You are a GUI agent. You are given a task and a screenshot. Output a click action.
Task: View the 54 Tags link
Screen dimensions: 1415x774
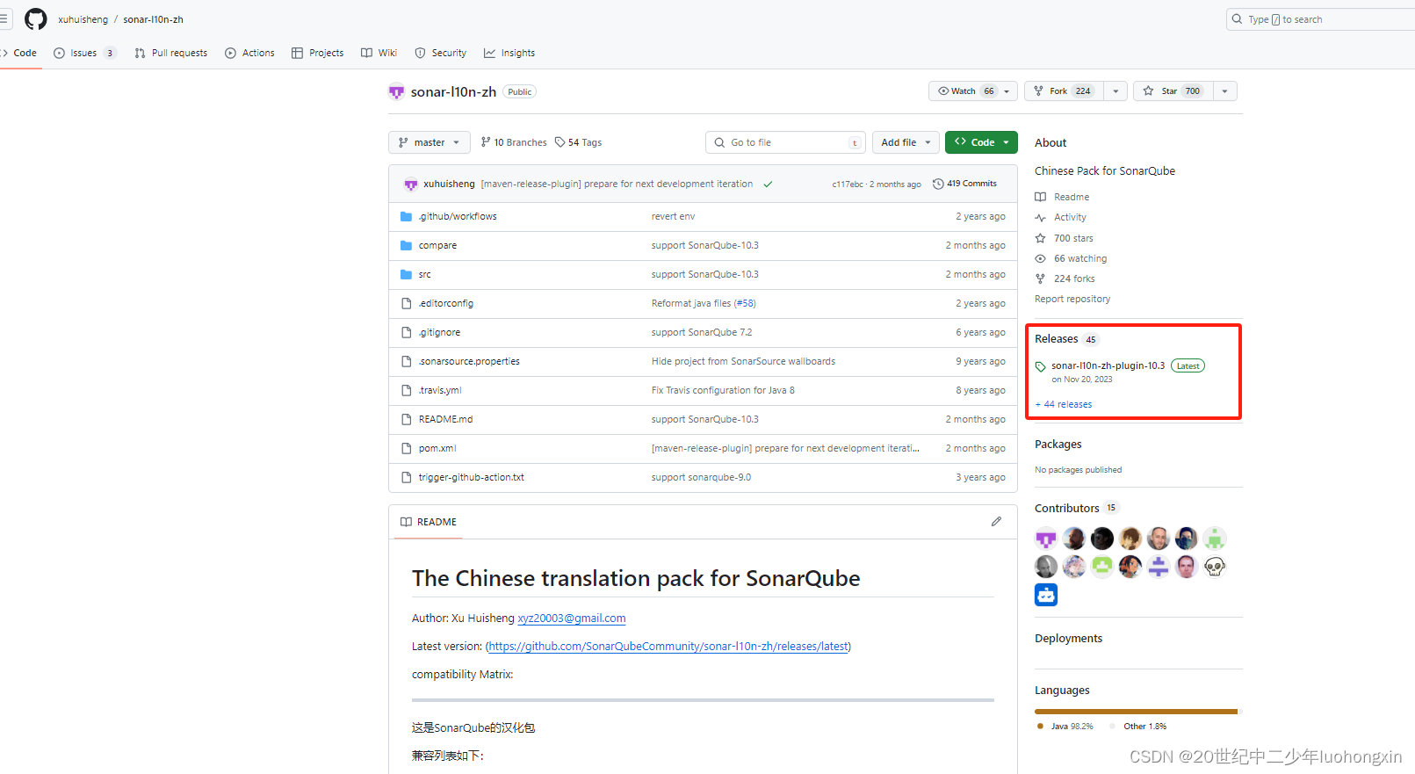point(578,142)
